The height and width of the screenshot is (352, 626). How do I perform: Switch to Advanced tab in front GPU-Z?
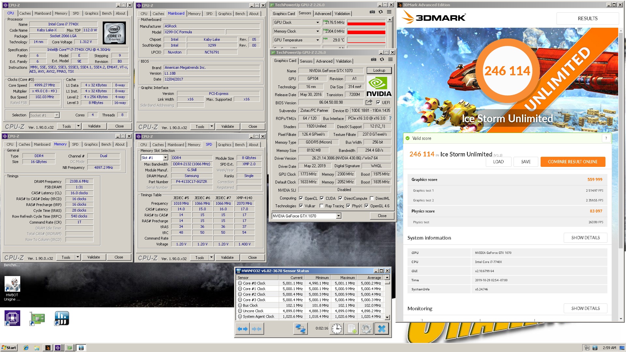tap(324, 61)
